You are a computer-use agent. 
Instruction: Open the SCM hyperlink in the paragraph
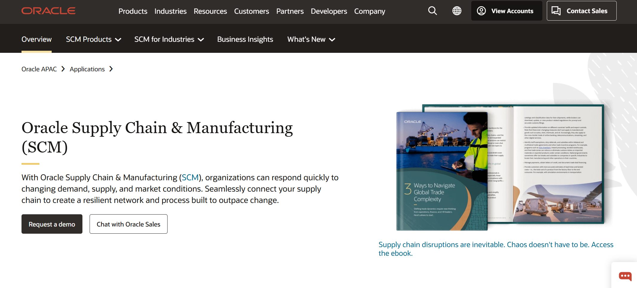[190, 177]
